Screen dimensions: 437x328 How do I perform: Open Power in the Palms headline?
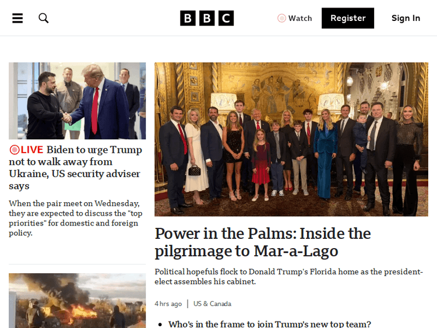pos(263,242)
